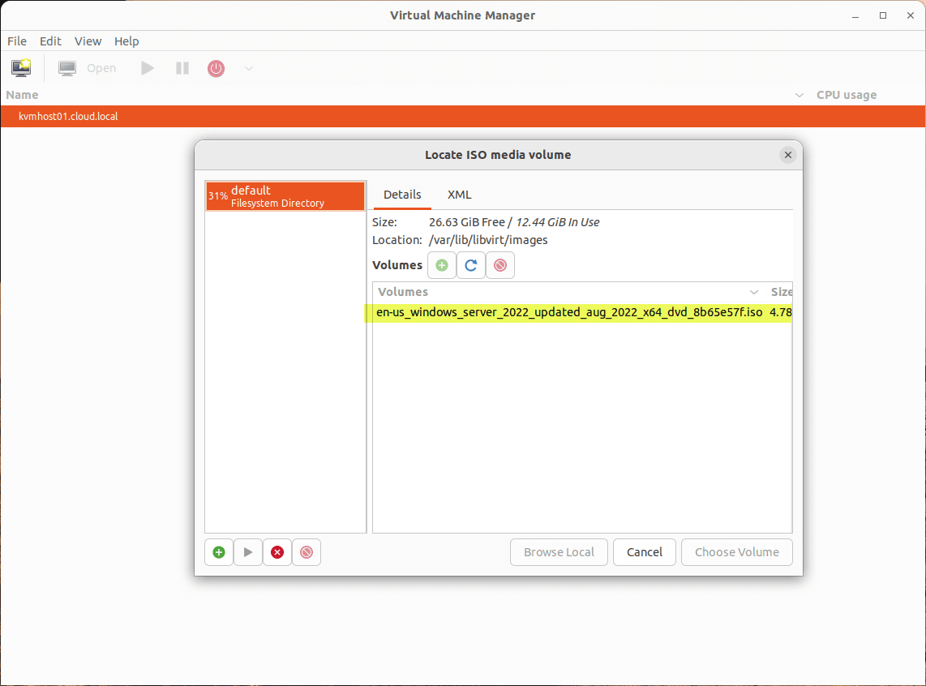Viewport: 926px width, 686px height.
Task: Open the virtual machine console monitor icon
Action: [66, 68]
